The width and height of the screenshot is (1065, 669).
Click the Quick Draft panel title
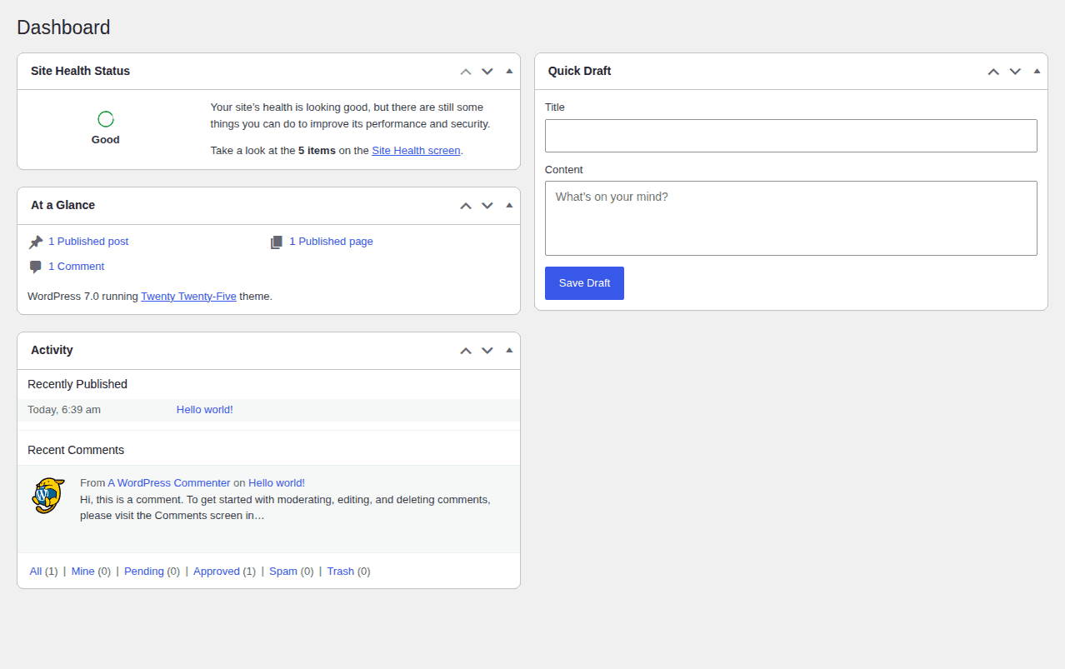point(579,71)
